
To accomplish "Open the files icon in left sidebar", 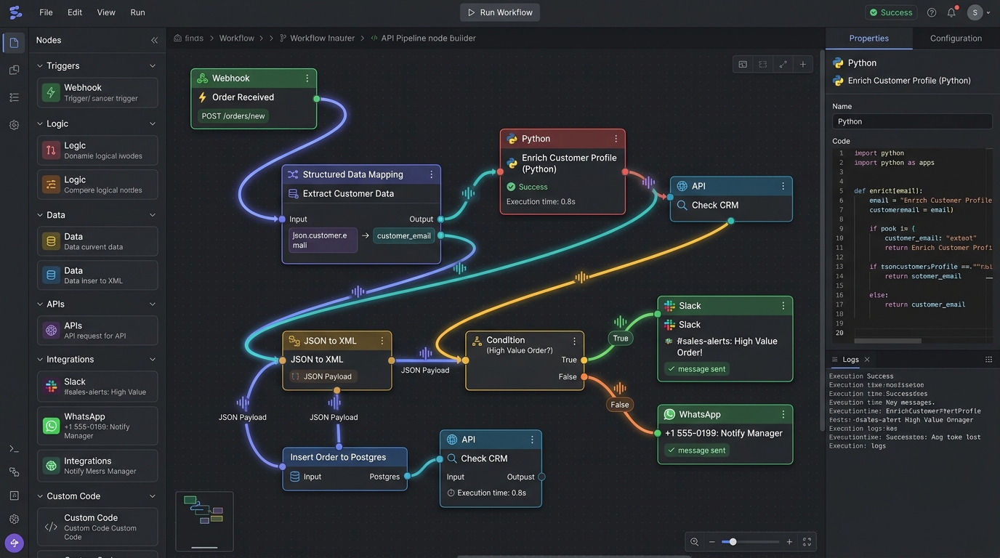I will (x=14, y=43).
